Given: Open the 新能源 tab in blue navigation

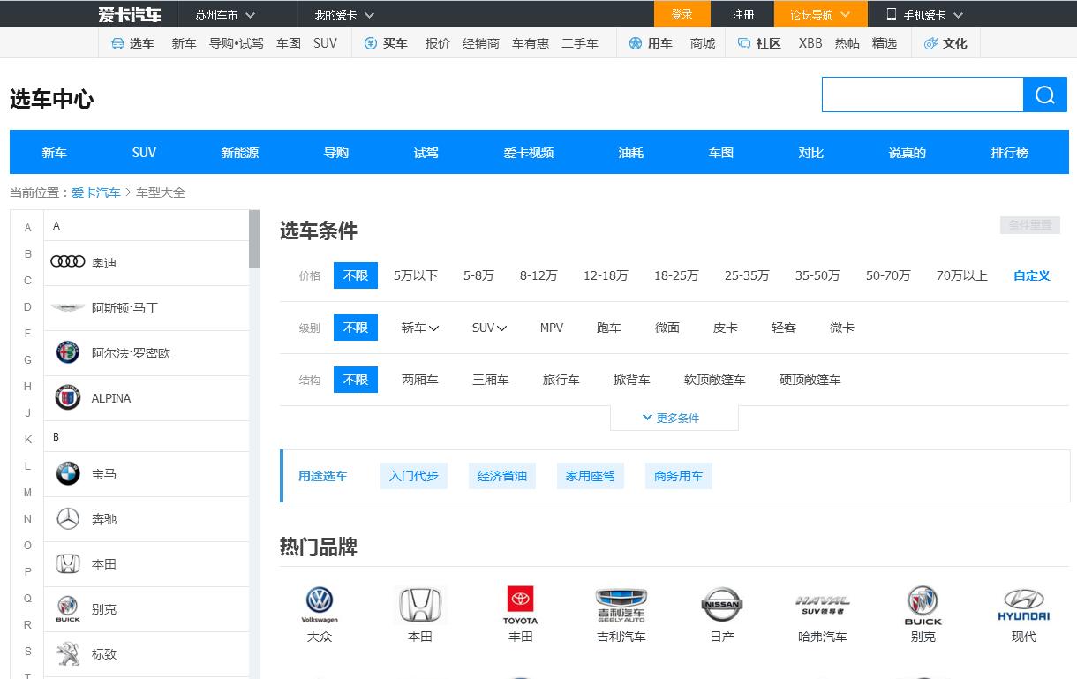Looking at the screenshot, I should 240,153.
